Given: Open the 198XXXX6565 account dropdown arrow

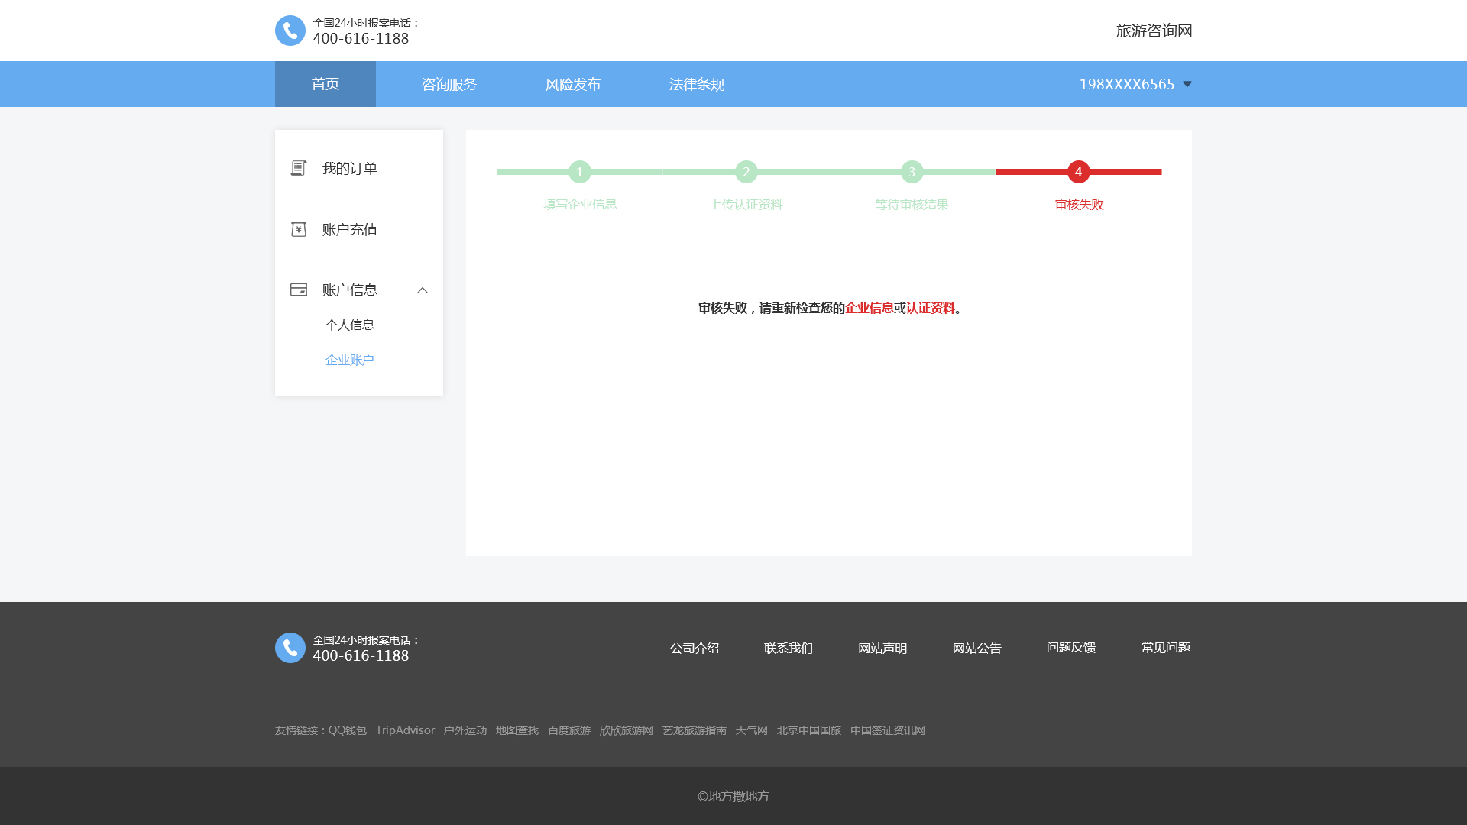Looking at the screenshot, I should (x=1187, y=84).
